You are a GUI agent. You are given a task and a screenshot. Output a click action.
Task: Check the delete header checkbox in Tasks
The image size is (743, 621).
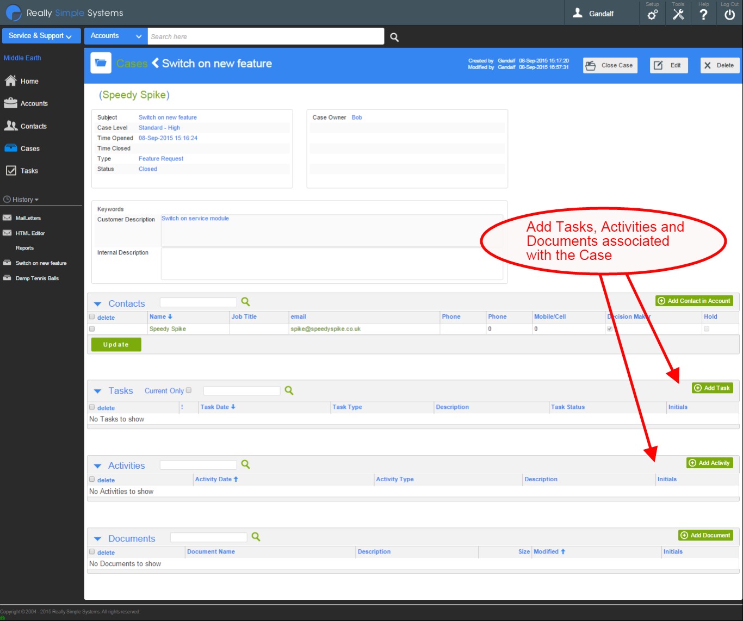[x=92, y=407]
